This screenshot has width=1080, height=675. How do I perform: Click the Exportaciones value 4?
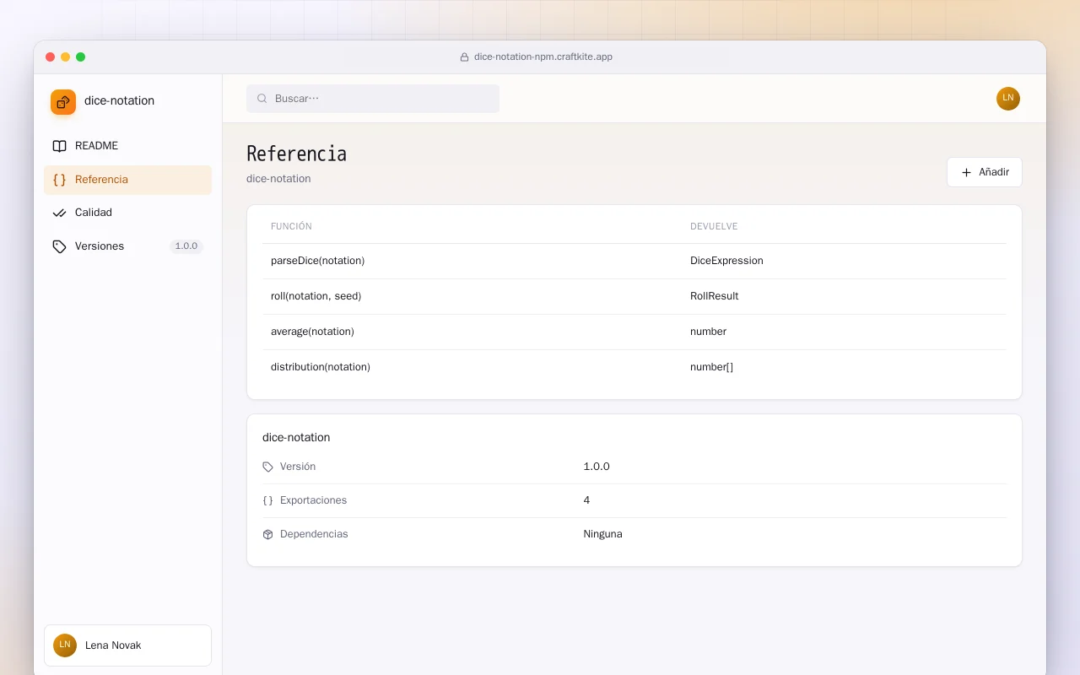point(587,500)
